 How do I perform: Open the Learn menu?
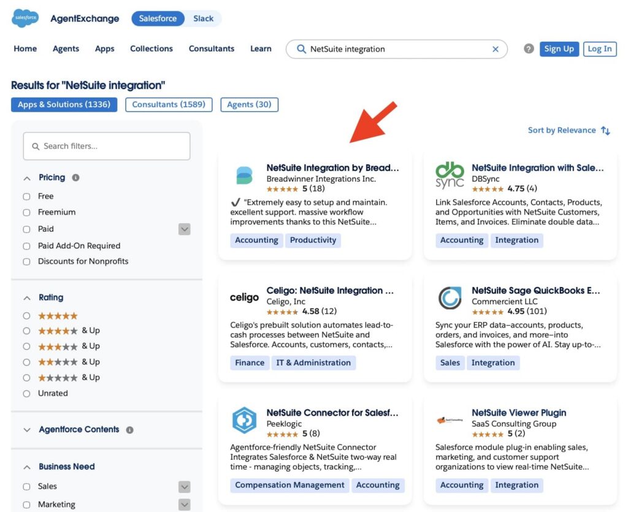[261, 48]
